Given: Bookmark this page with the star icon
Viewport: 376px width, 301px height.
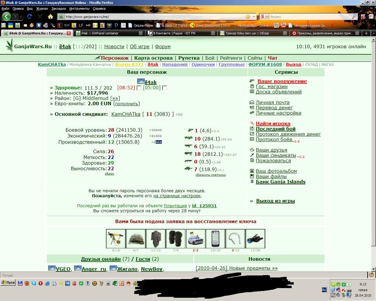Looking at the screenshot, I should (248, 17).
